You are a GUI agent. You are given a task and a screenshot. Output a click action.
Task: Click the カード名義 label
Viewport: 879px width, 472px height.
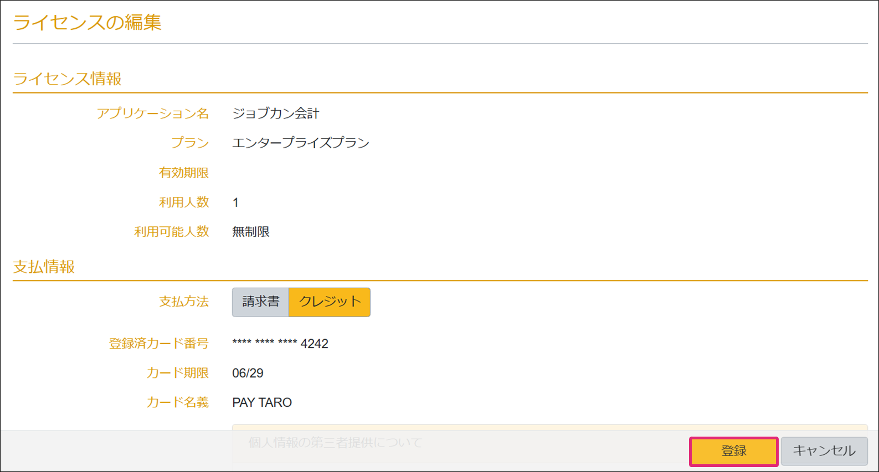[x=177, y=403]
